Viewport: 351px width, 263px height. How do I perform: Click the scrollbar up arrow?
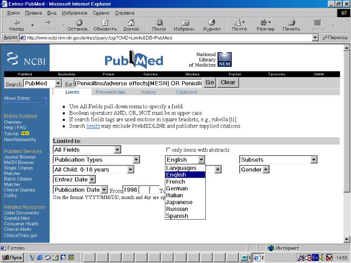click(347, 48)
